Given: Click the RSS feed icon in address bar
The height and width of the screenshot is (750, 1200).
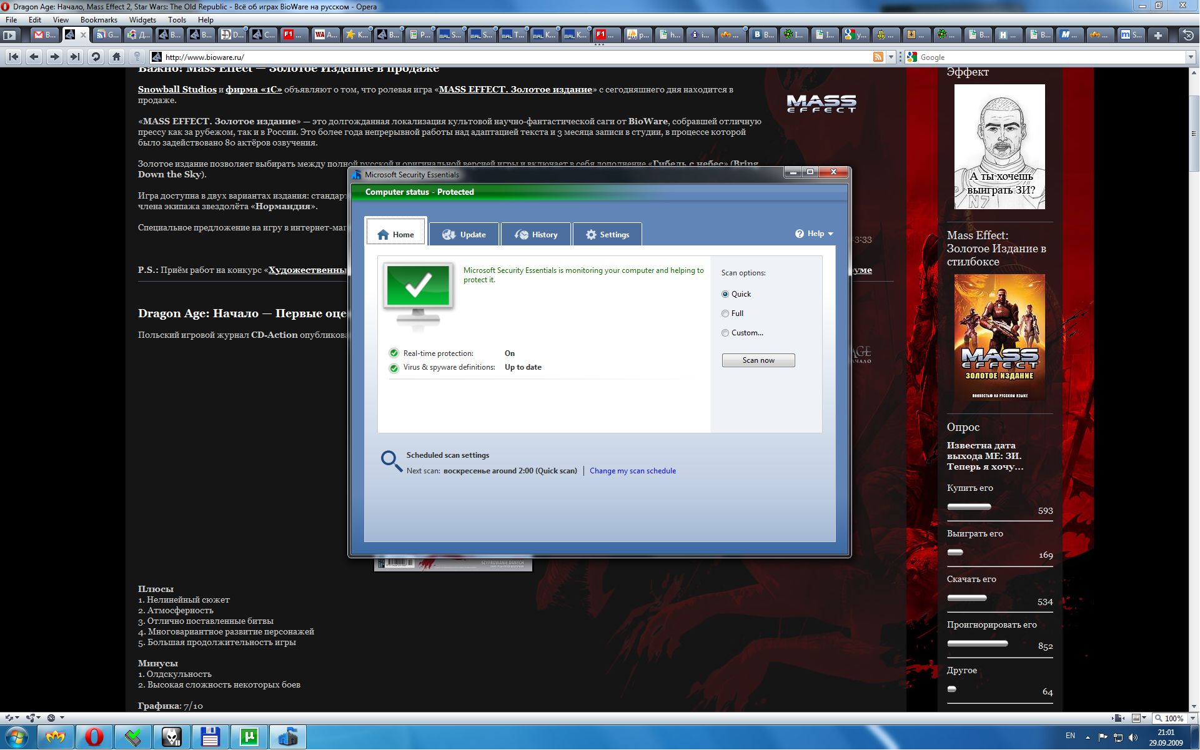Looking at the screenshot, I should tap(878, 57).
